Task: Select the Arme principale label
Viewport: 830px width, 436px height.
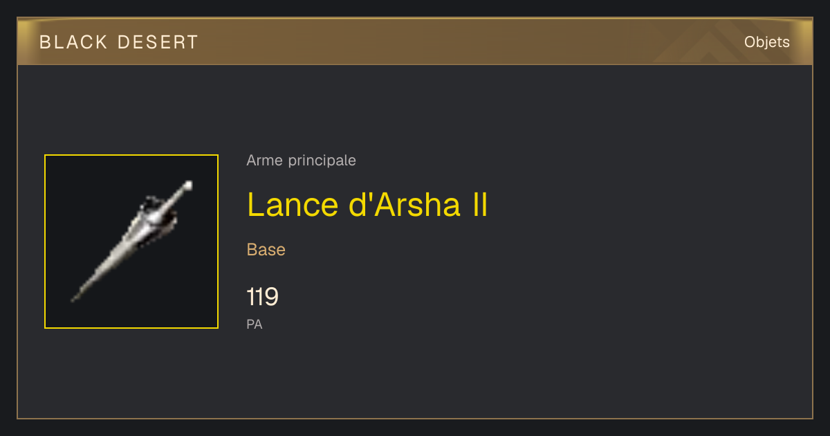Action: tap(301, 161)
